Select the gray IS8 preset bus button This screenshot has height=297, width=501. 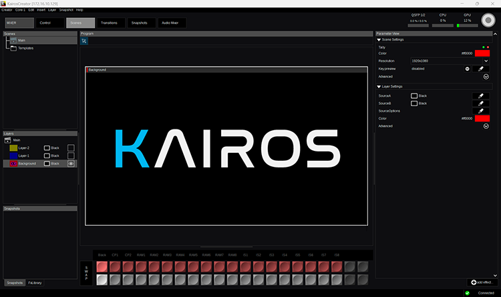337,280
